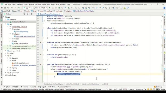The width and height of the screenshot is (166, 93).
Task: Click the Debug app bug icon
Action: (x=59, y=8)
